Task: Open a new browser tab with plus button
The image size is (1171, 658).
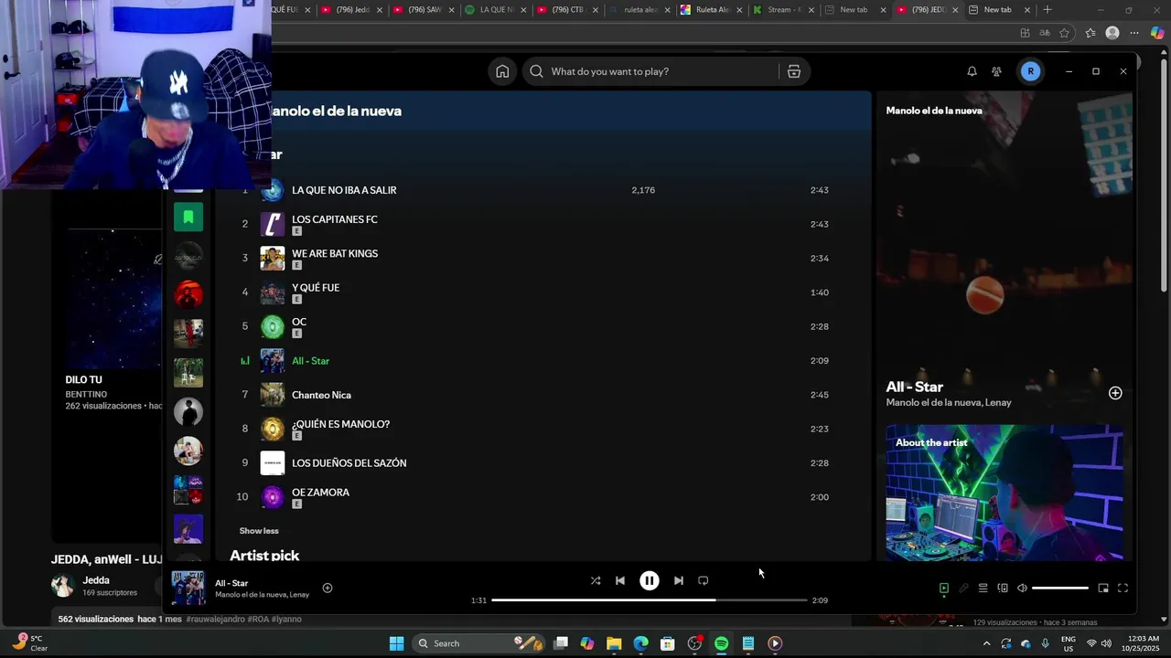Action: [x=1047, y=10]
